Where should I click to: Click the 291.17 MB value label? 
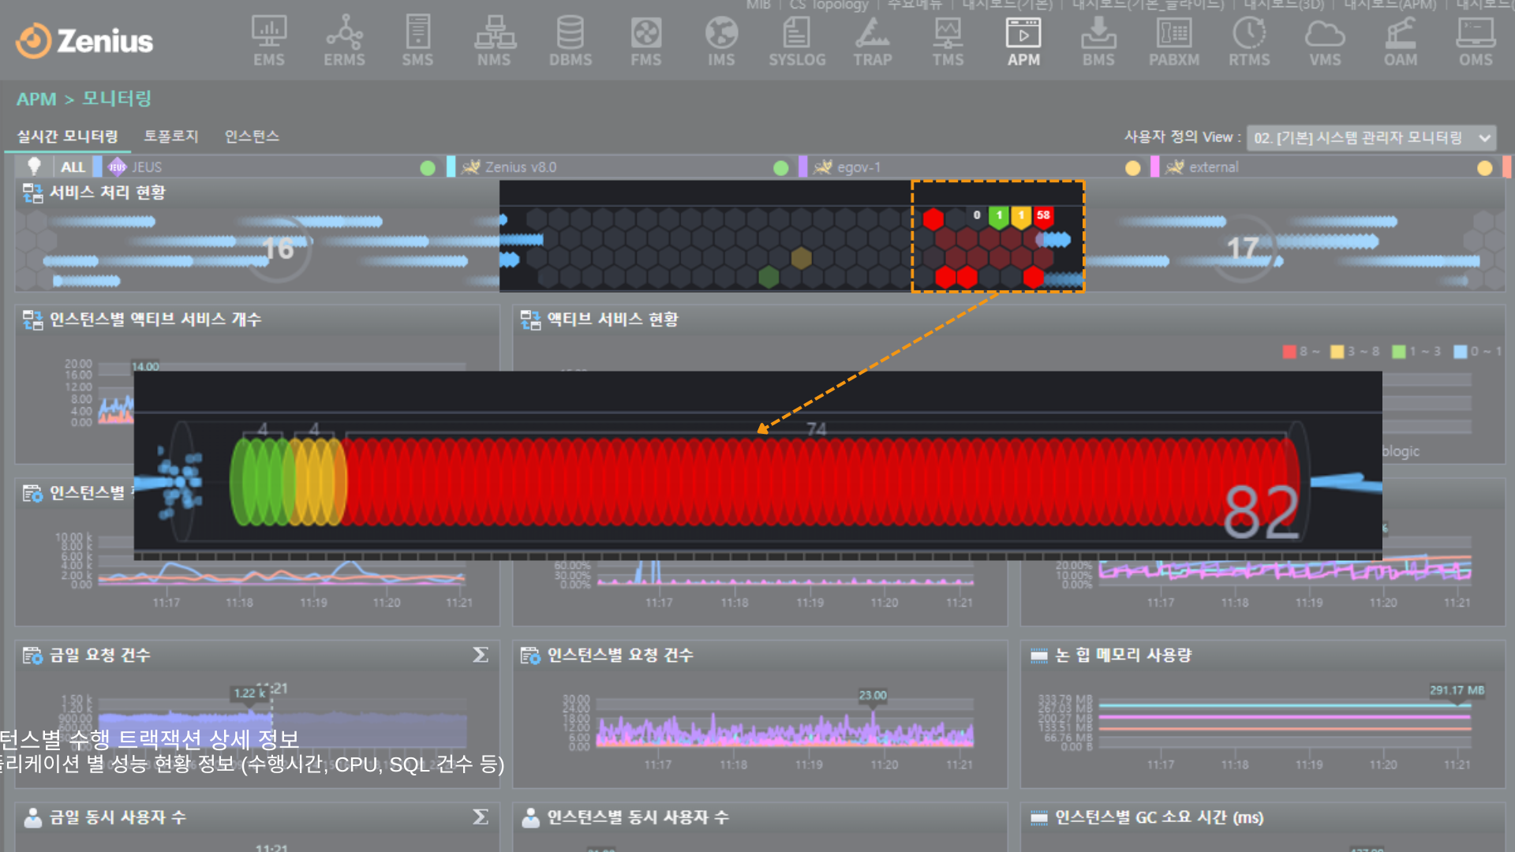pos(1457,690)
